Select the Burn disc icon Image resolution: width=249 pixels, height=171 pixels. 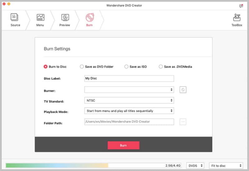coord(90,17)
